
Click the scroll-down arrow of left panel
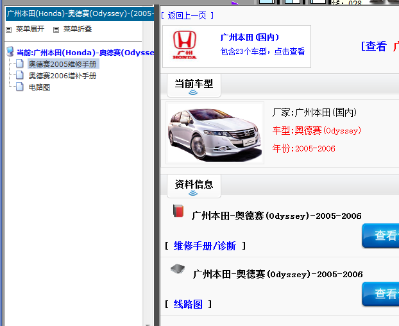pyautogui.click(x=148, y=324)
